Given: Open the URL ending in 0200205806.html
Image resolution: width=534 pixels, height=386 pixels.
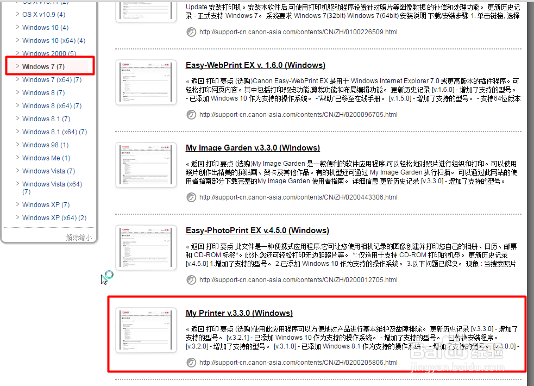Looking at the screenshot, I should [x=298, y=363].
